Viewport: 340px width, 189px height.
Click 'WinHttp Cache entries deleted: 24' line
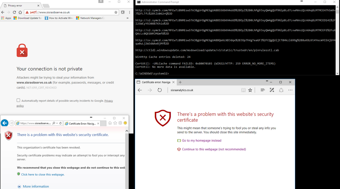point(163,57)
